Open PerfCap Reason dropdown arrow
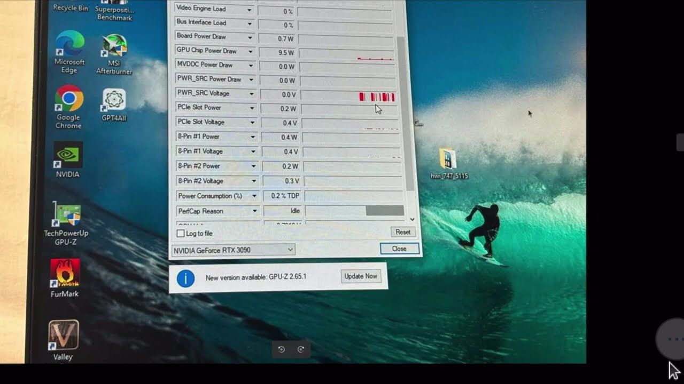 [x=255, y=211]
